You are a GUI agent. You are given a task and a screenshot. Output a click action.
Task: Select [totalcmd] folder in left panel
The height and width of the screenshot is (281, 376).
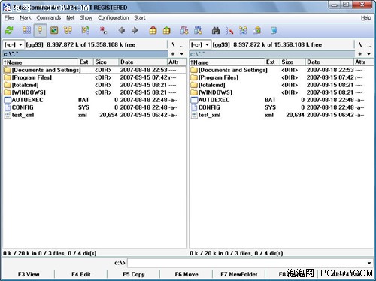click(95, 85)
